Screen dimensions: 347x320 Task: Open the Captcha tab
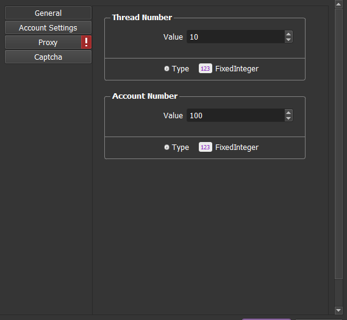click(x=48, y=57)
